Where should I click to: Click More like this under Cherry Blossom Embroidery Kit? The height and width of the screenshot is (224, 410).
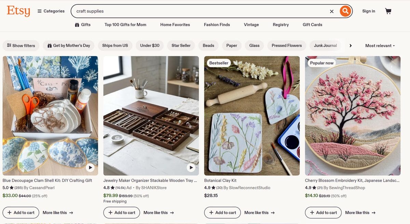(360, 212)
